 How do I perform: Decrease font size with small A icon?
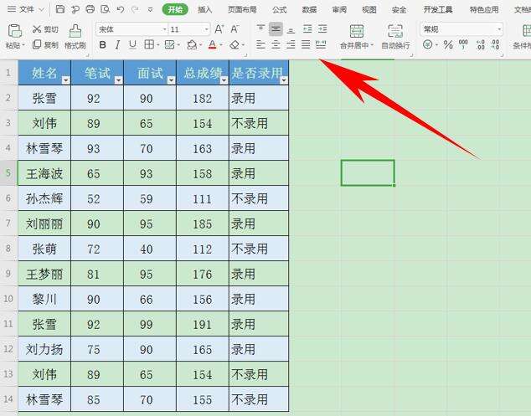pyautogui.click(x=235, y=29)
